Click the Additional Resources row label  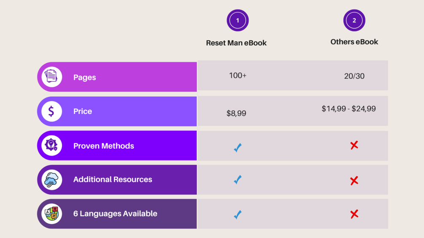(x=113, y=179)
